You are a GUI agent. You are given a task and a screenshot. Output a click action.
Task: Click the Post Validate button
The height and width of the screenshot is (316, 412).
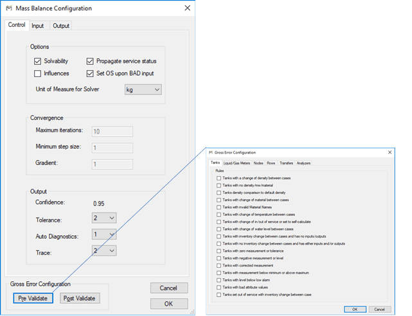[80, 299]
